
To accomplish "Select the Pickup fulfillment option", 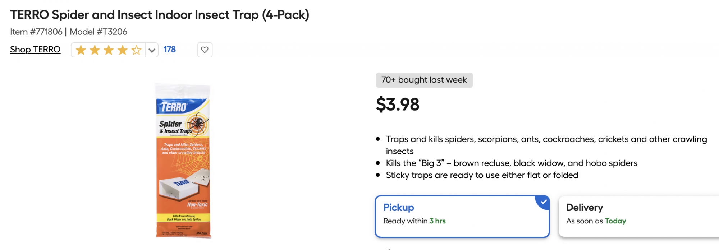I will pyautogui.click(x=462, y=216).
